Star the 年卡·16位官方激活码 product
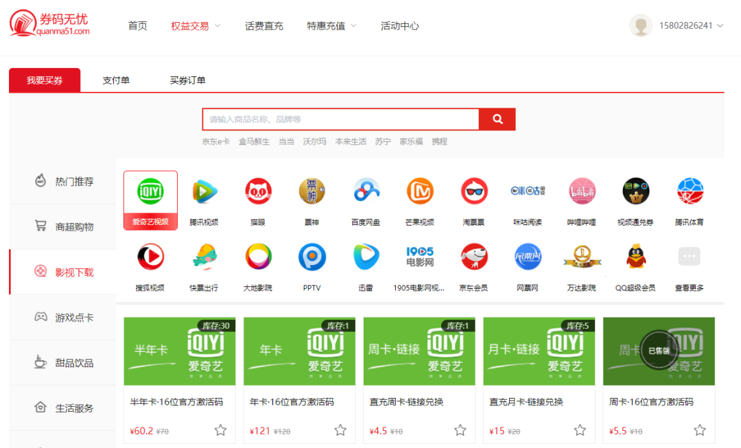741x448 pixels. coord(340,430)
